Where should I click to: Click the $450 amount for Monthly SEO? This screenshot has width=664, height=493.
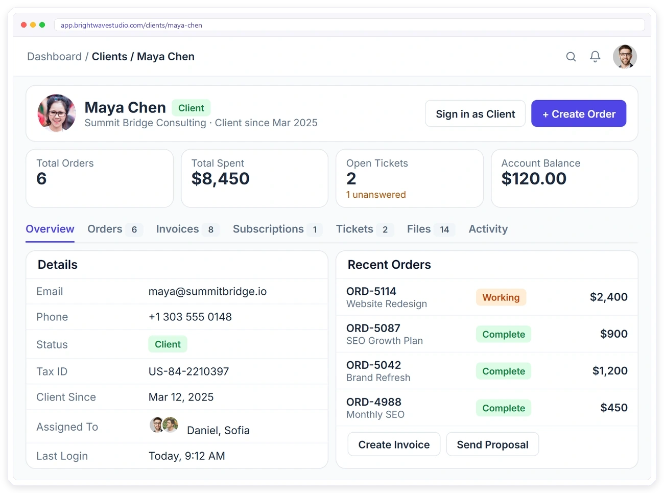[x=613, y=408]
